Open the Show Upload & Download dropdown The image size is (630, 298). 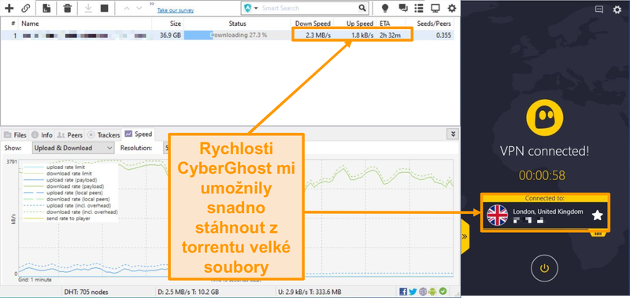click(x=73, y=148)
